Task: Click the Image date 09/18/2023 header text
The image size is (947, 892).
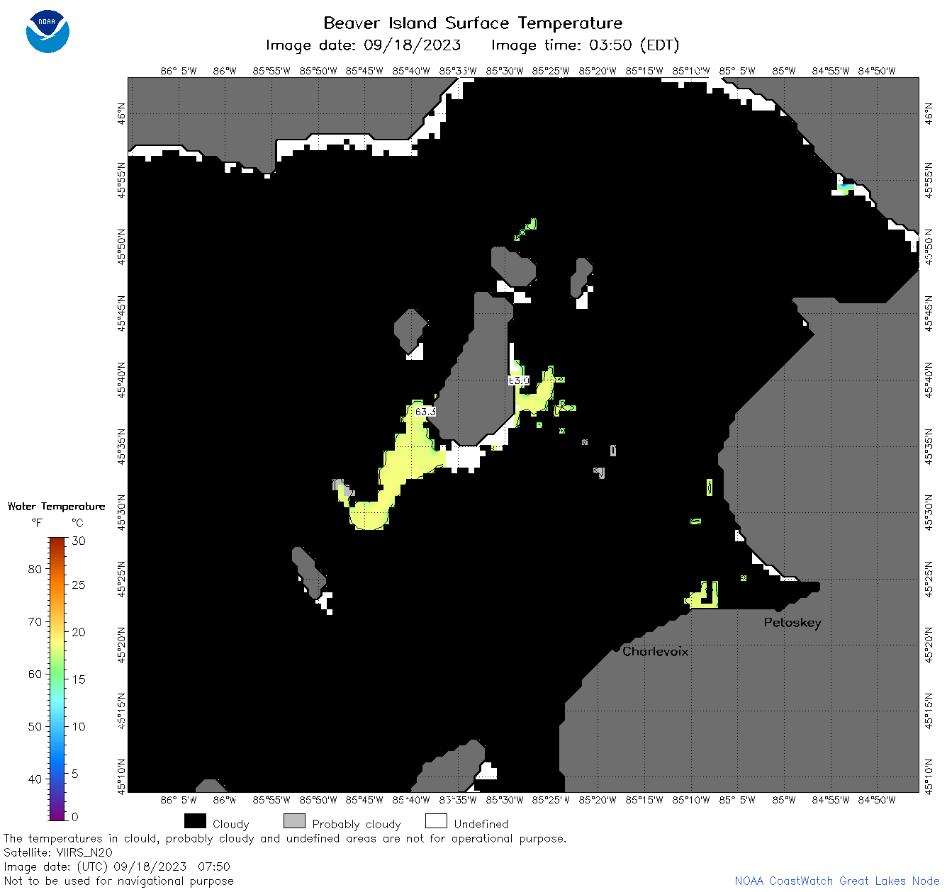Action: (x=363, y=45)
